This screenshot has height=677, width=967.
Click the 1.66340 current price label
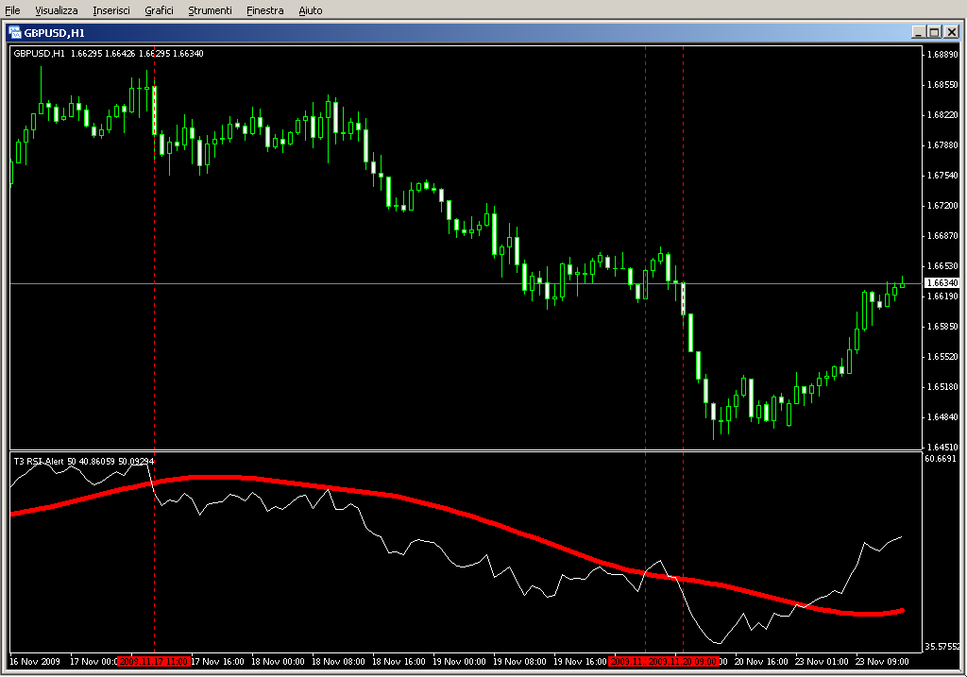(x=942, y=283)
